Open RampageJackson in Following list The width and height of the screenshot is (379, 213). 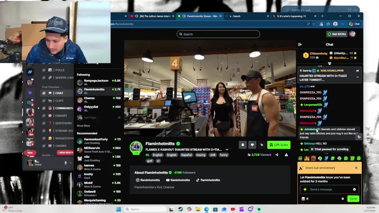[x=99, y=82]
